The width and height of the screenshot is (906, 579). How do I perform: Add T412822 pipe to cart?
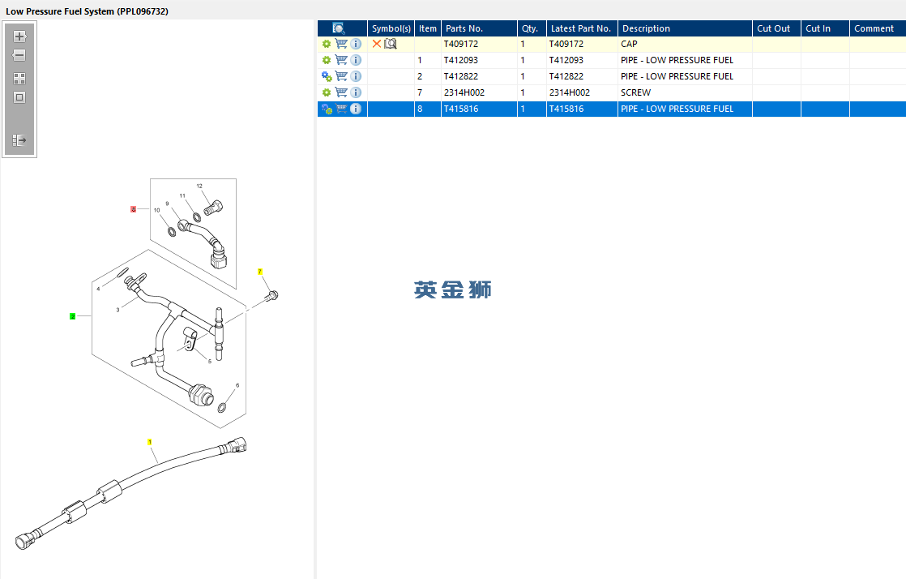[x=341, y=76]
